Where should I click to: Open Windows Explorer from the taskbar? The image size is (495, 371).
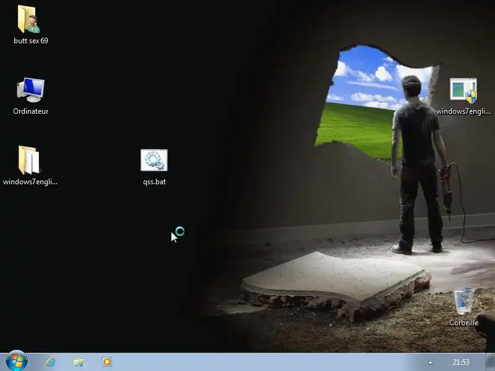click(x=79, y=362)
